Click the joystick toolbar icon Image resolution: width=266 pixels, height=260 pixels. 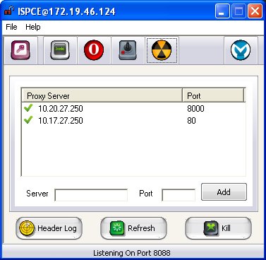[x=128, y=50]
